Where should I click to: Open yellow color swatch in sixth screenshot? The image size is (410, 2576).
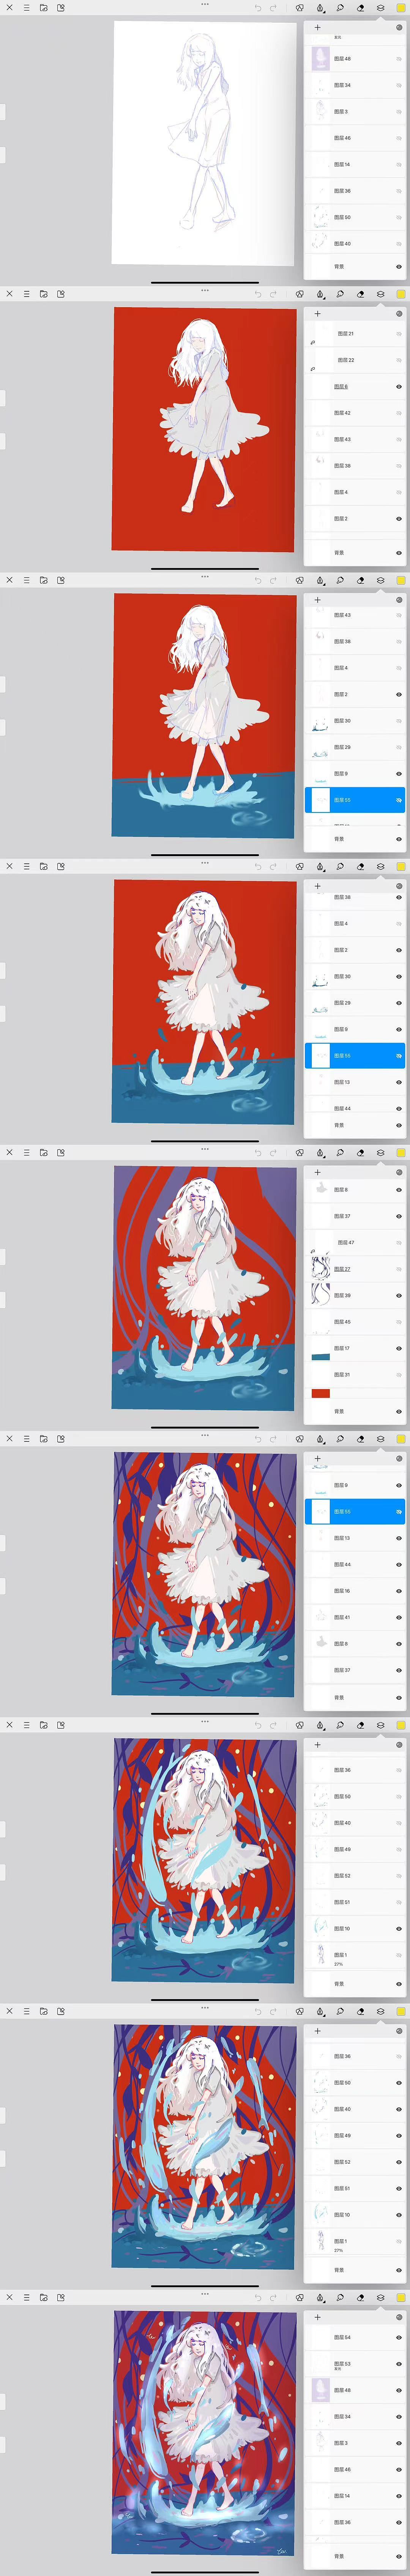(x=401, y=1439)
